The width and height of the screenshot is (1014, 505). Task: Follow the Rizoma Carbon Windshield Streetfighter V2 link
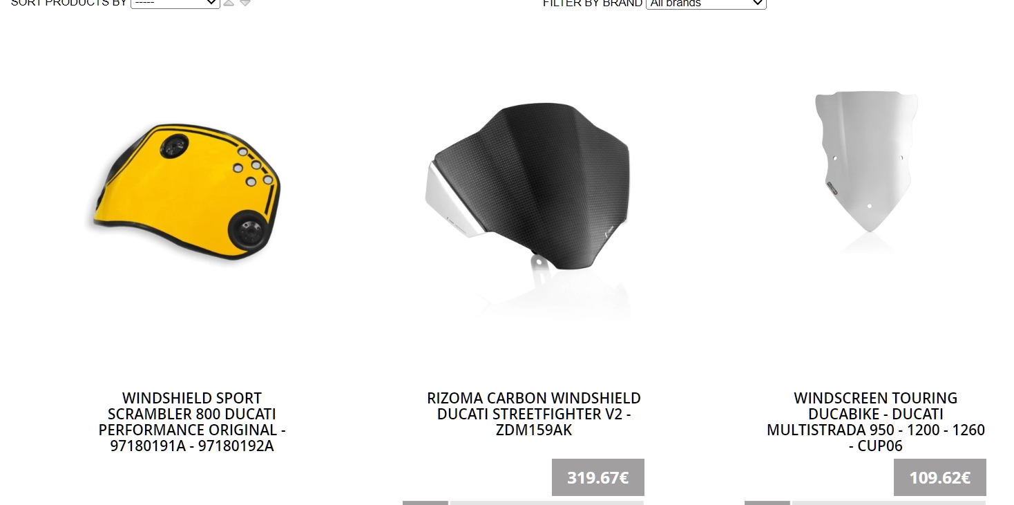pyautogui.click(x=534, y=414)
